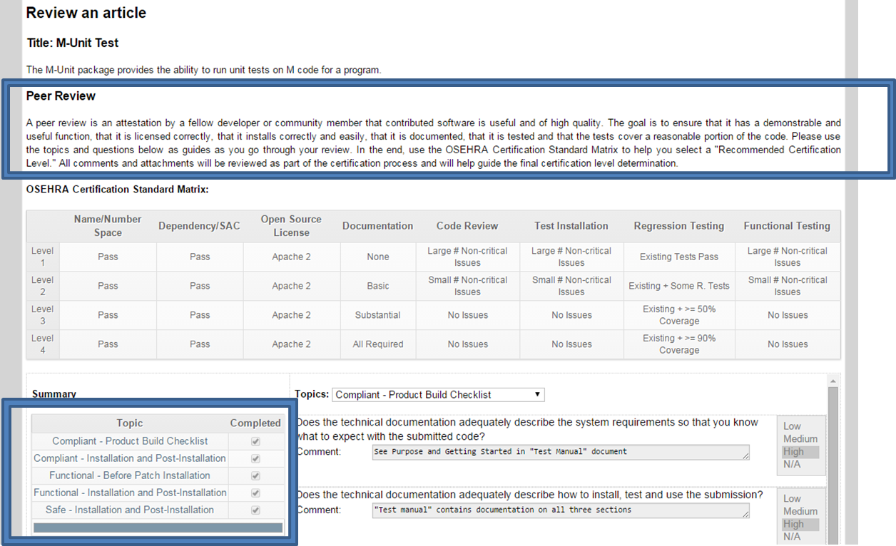Select High rating for system requirements question

tap(793, 452)
